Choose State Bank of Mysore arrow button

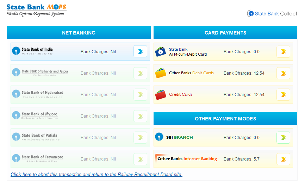click(140, 116)
